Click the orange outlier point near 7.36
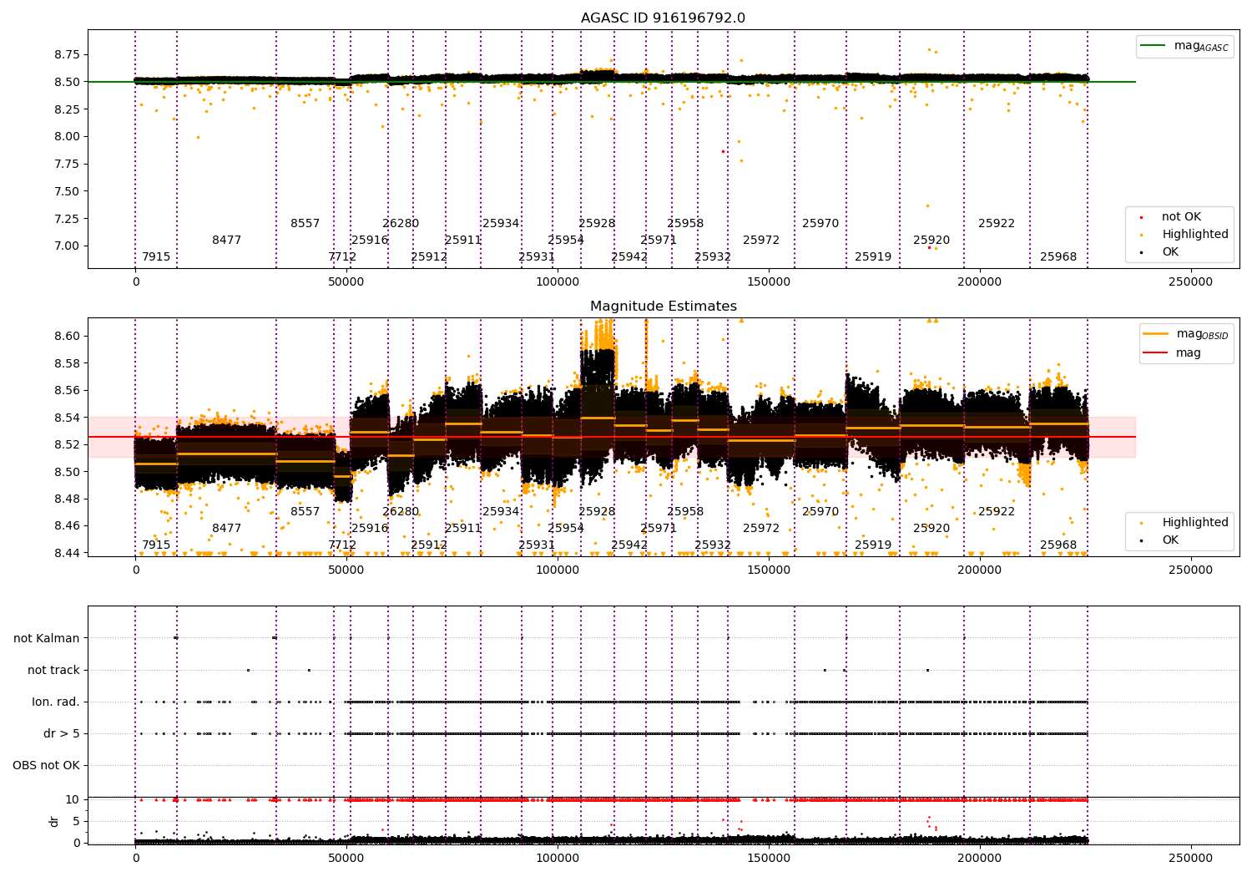1252x877 pixels. (x=926, y=205)
